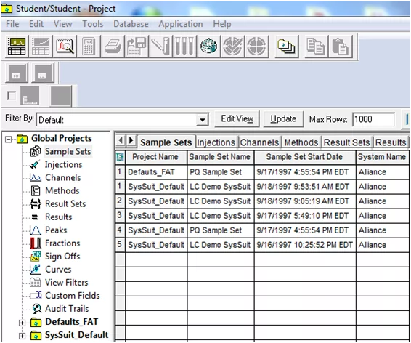Click the copy documents toolbar icon
411x343 pixels.
point(316,47)
